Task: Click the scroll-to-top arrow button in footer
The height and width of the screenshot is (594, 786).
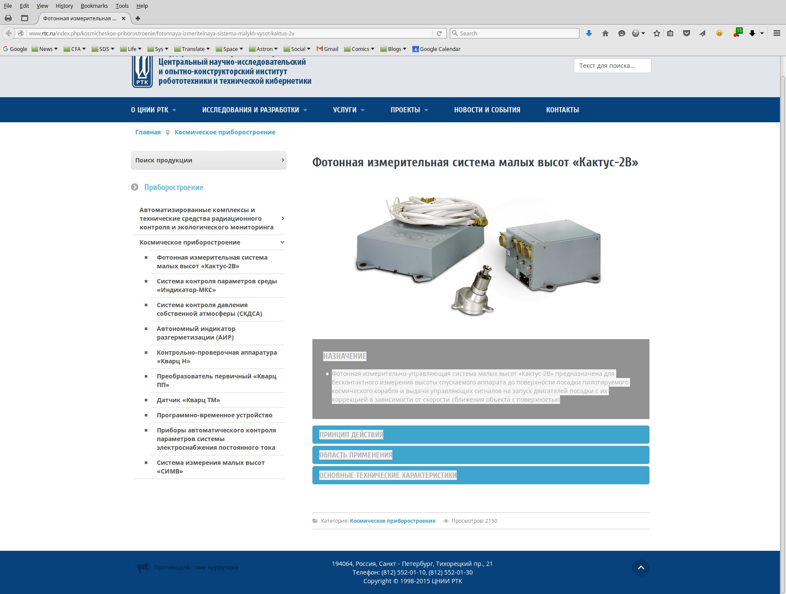Action: (640, 568)
